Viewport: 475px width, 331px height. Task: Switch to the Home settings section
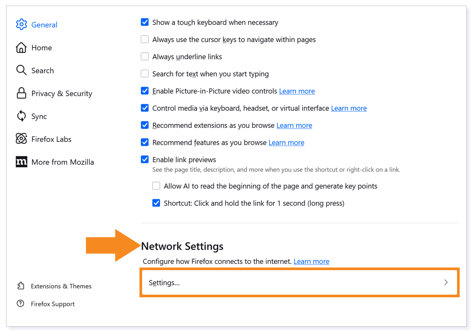42,47
